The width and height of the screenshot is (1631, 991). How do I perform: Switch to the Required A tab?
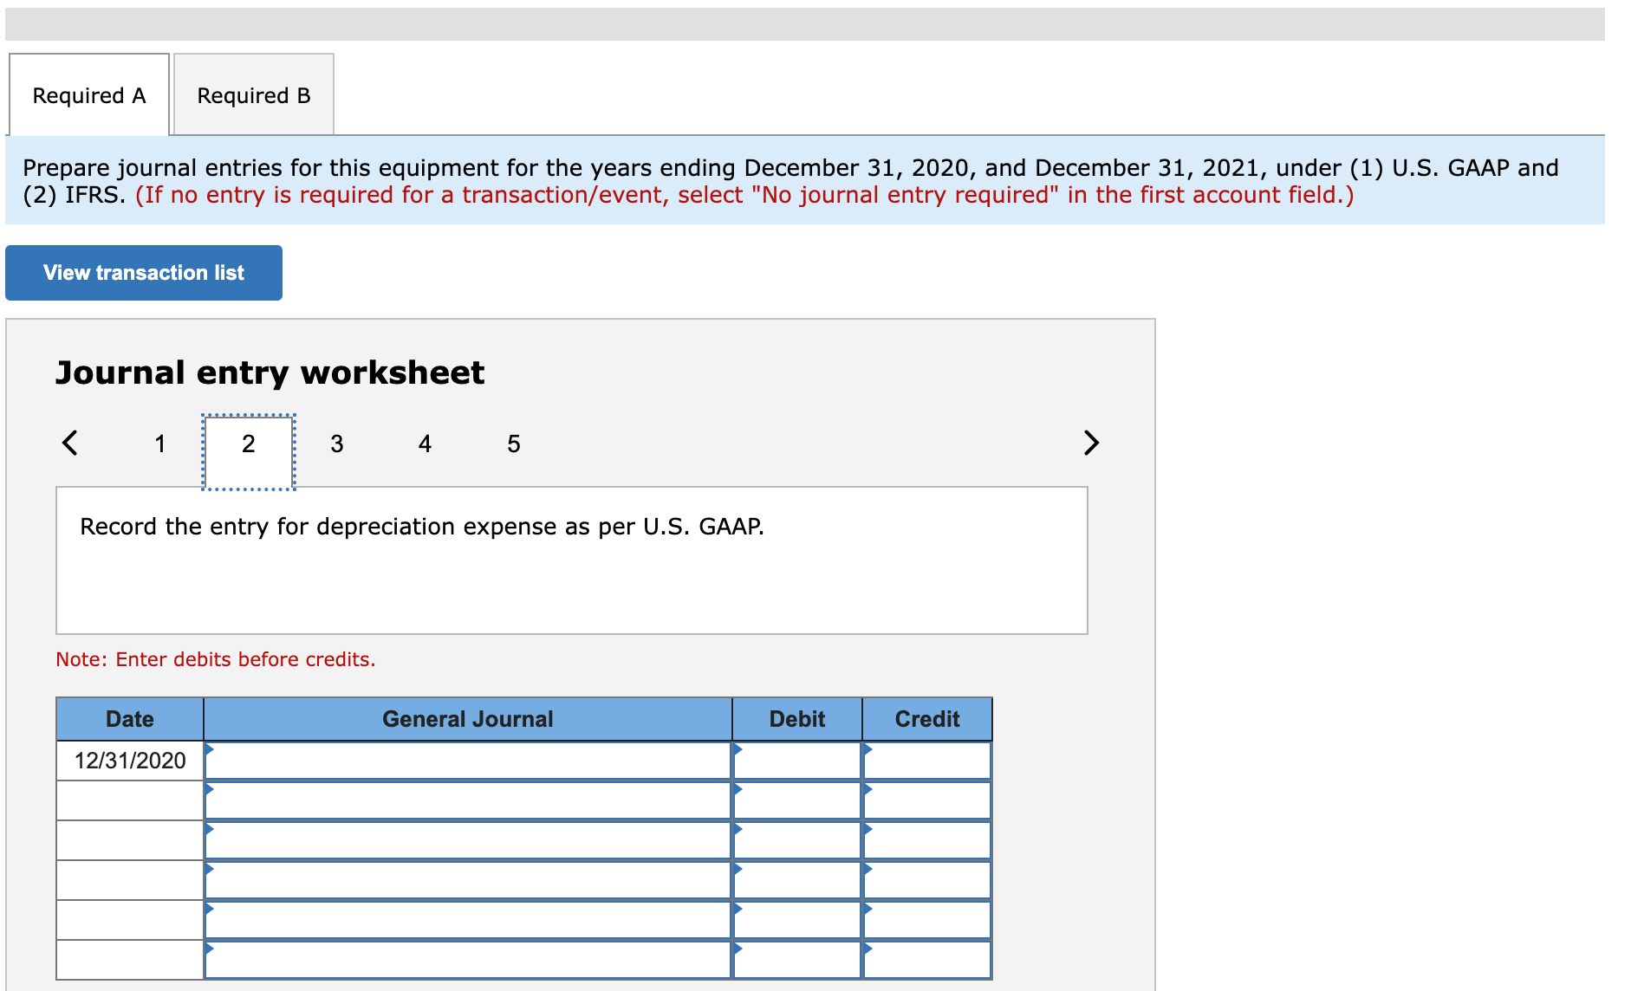coord(89,95)
